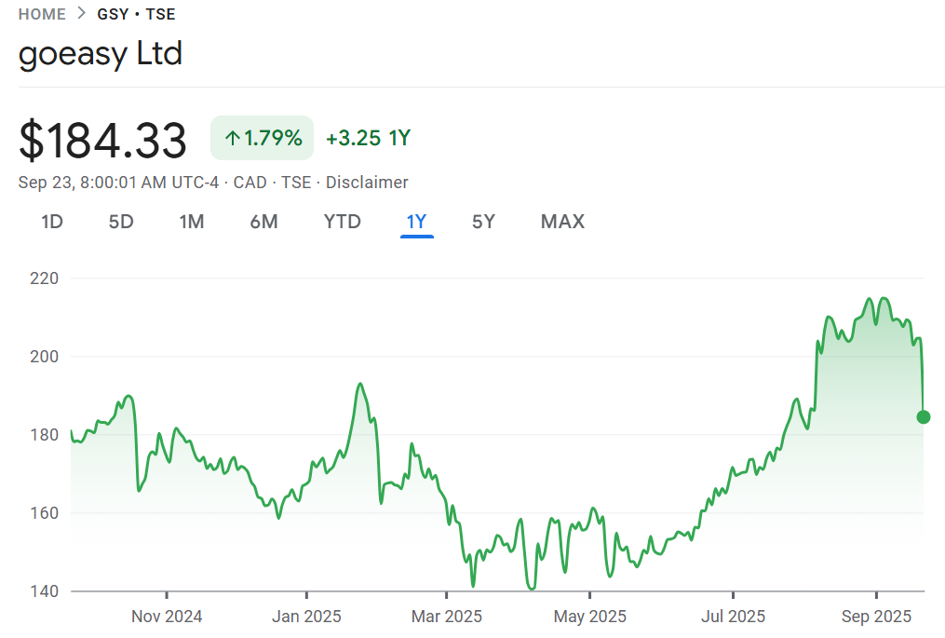Show the 1M chart range
Screen dimensions: 945x638
(x=192, y=222)
